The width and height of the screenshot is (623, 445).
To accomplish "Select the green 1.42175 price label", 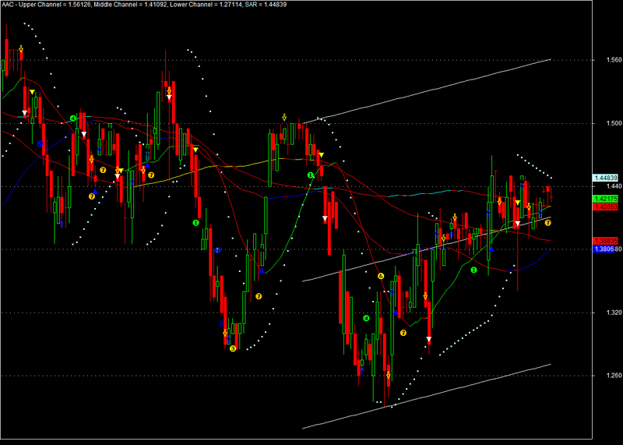I will pyautogui.click(x=606, y=199).
